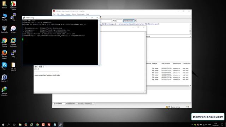Screen dimensions: 226x127
Task: Open the File menu in FileZilla
Action: click(54, 14)
